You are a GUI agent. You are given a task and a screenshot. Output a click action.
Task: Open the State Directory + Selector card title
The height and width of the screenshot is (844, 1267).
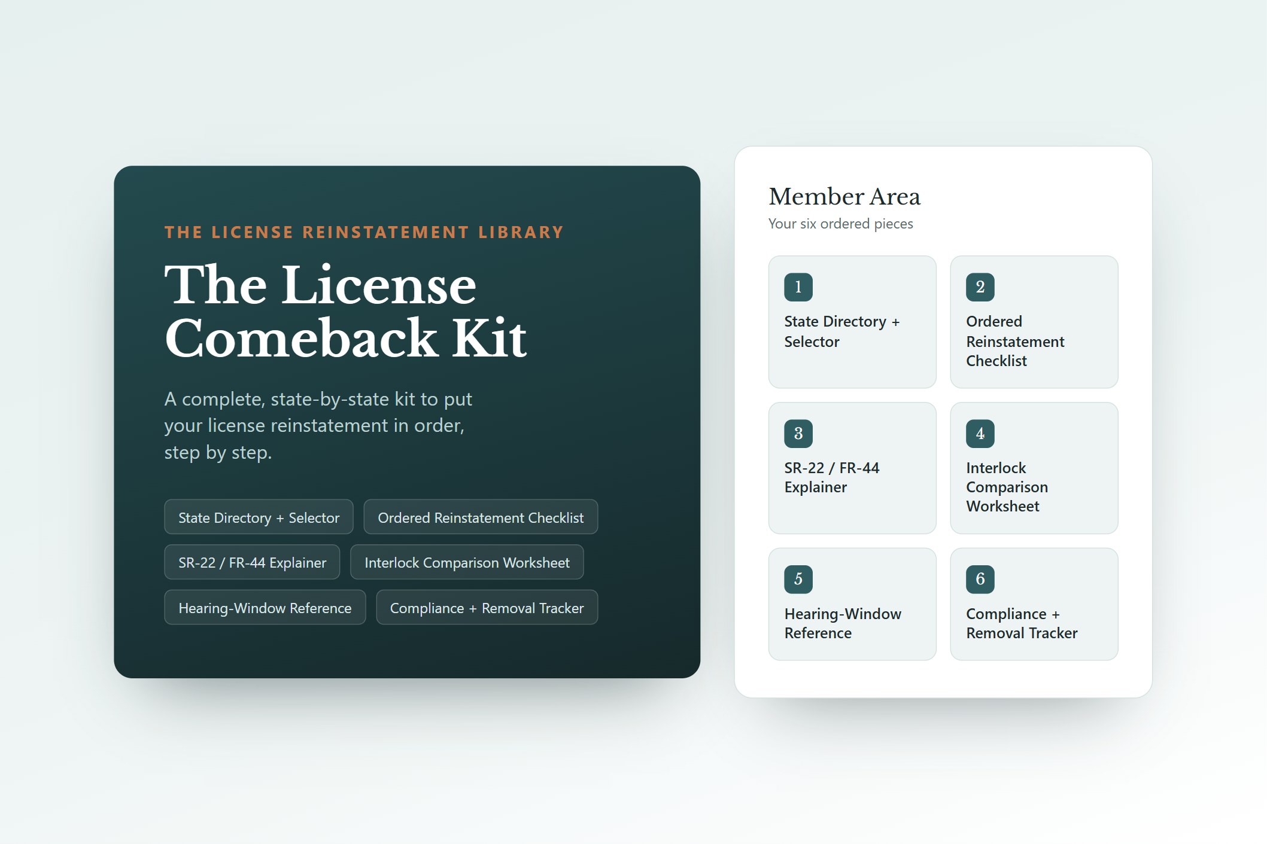841,331
